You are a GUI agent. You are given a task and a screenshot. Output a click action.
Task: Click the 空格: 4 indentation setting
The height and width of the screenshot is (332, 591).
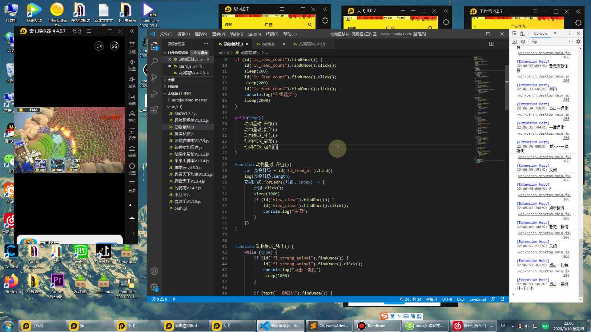[x=432, y=299]
